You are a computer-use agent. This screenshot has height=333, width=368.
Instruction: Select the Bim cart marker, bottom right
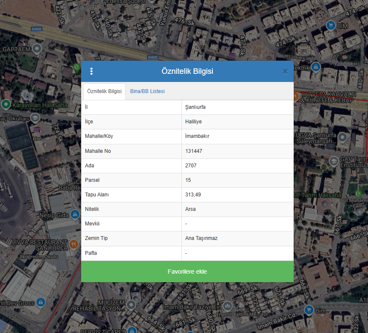309,309
